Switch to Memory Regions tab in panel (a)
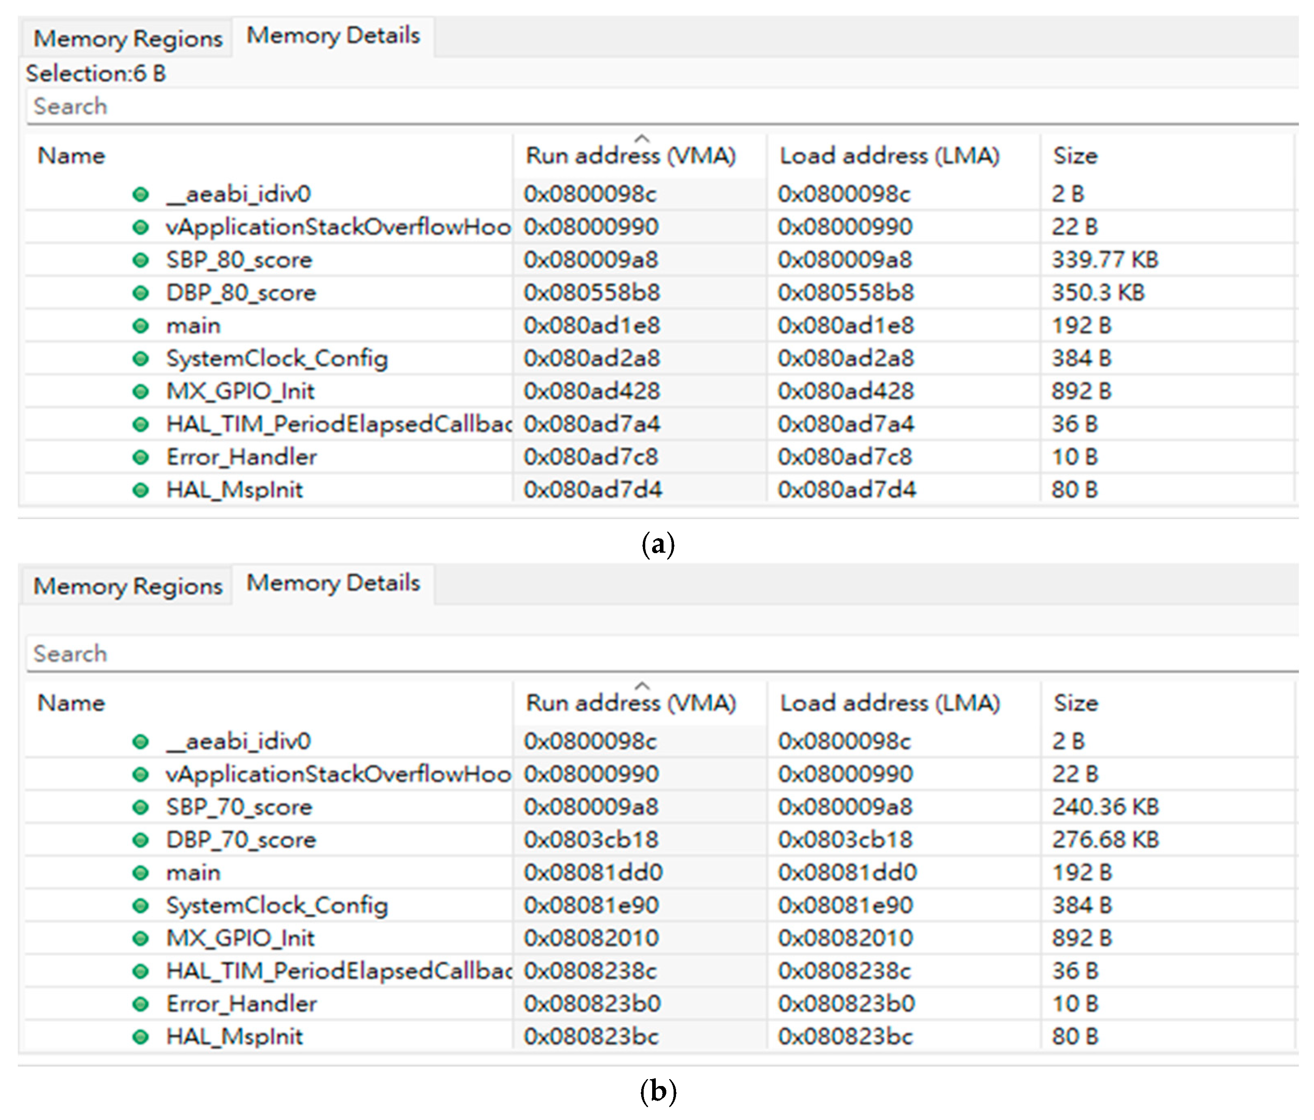Screen dimensions: 1314x1120 click(128, 39)
